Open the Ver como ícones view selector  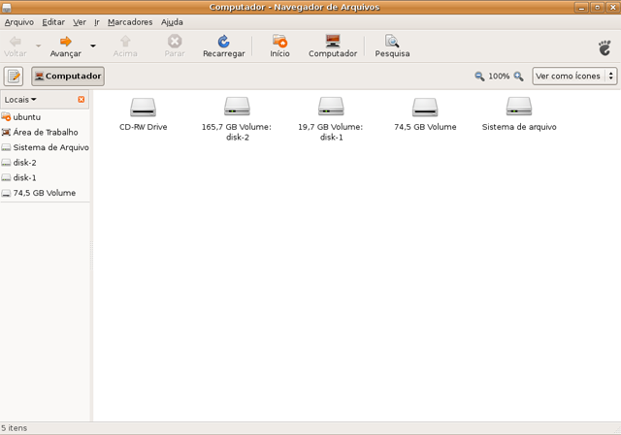click(x=574, y=76)
